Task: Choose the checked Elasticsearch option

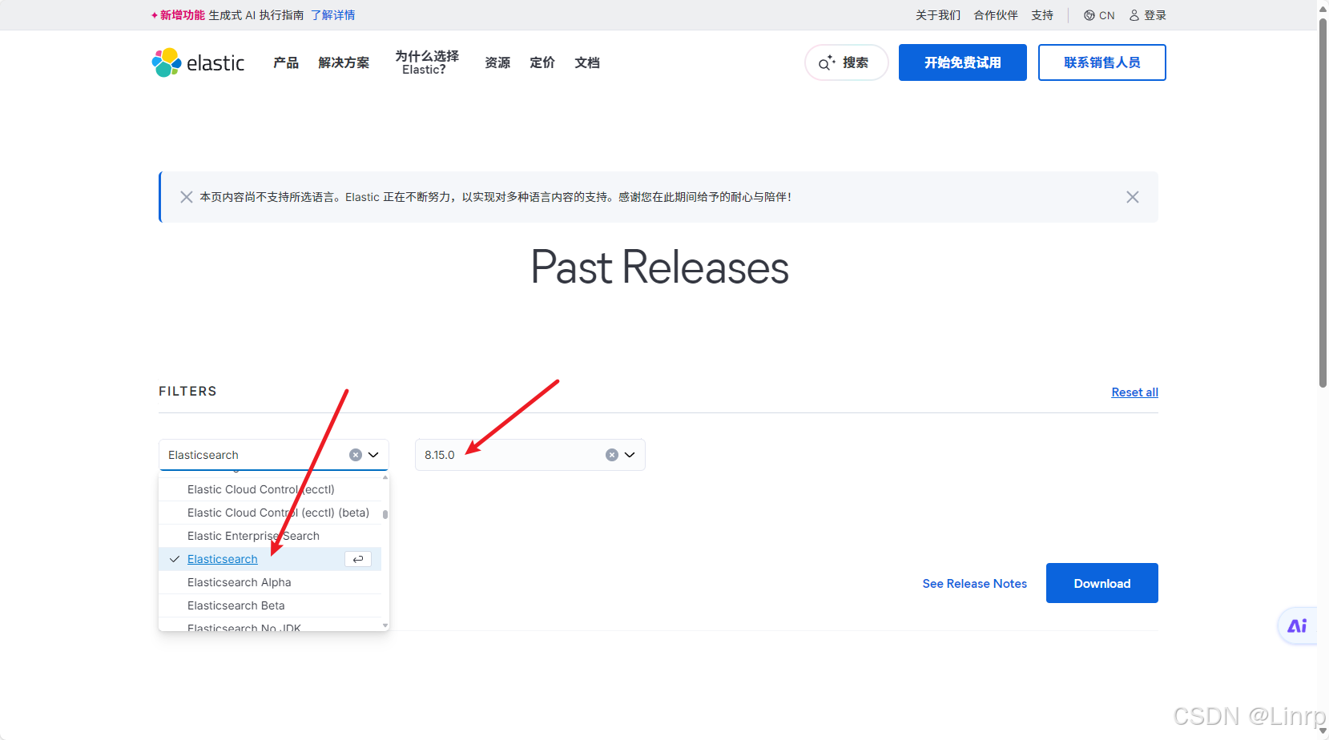Action: [270, 559]
